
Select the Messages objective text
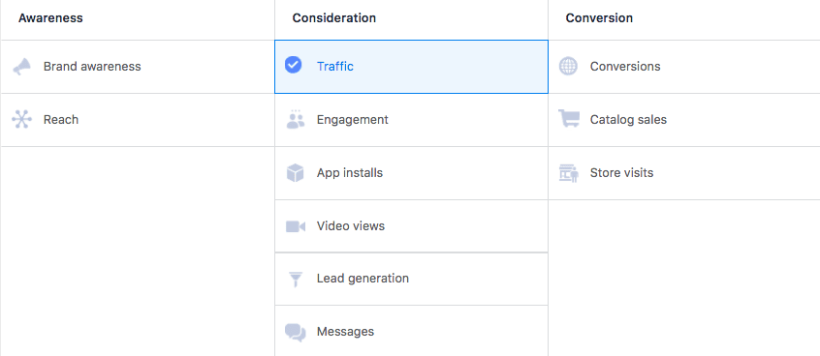pos(345,332)
